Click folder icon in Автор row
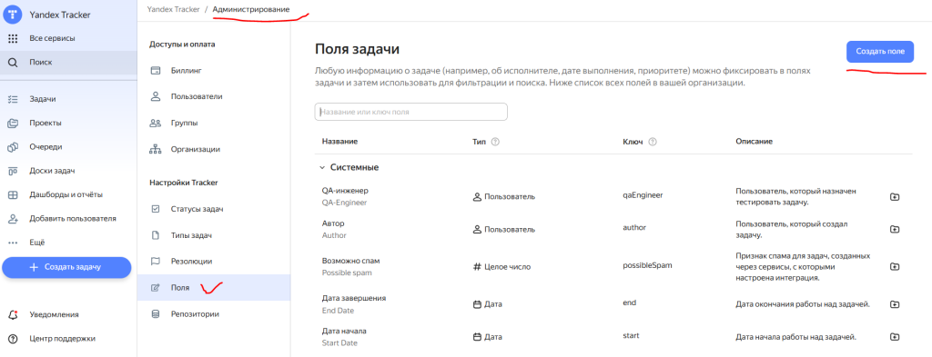 pos(895,229)
